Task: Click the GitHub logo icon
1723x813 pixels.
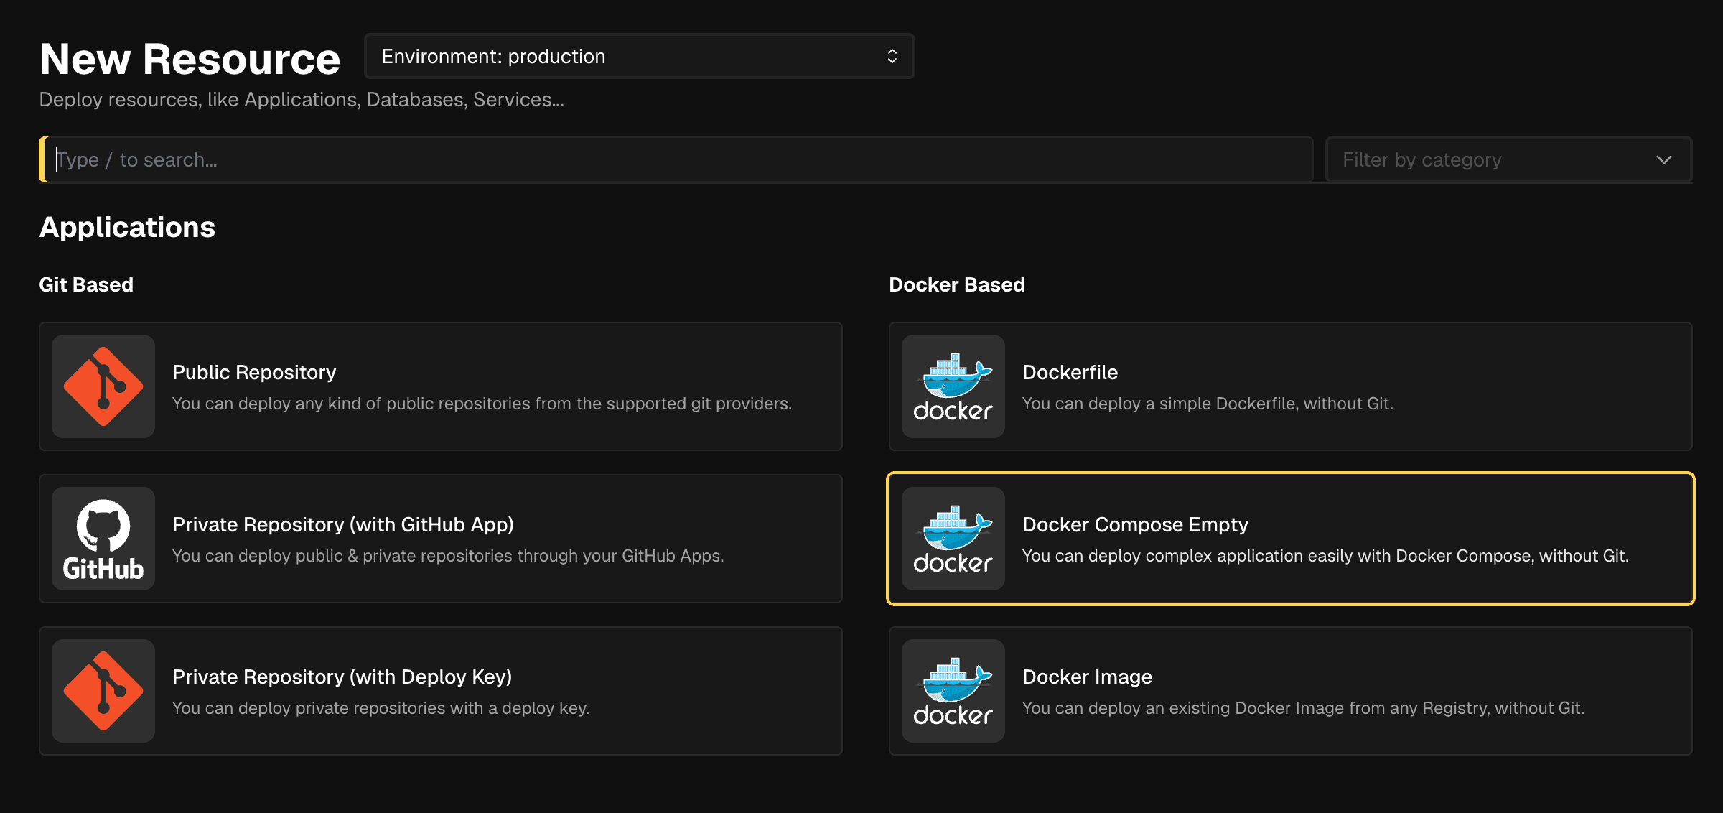Action: click(x=103, y=539)
